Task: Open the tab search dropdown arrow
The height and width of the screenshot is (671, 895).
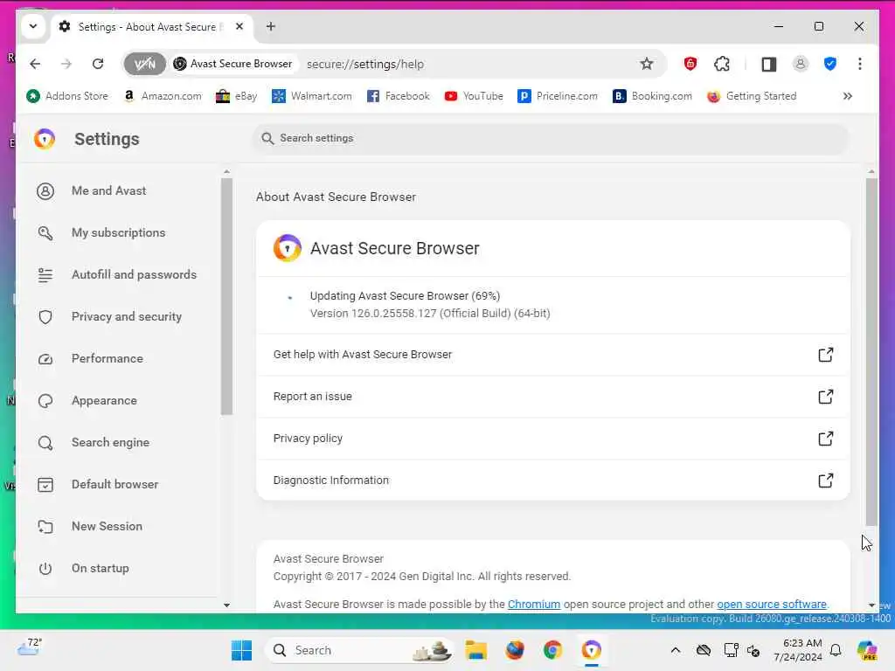Action: (33, 26)
